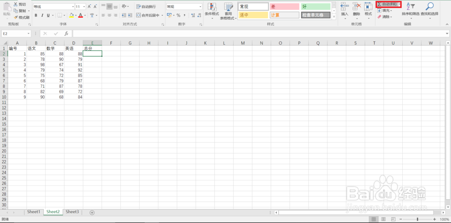Toggle Wrap Text (自动换行)
The height and width of the screenshot is (223, 451).
point(146,7)
